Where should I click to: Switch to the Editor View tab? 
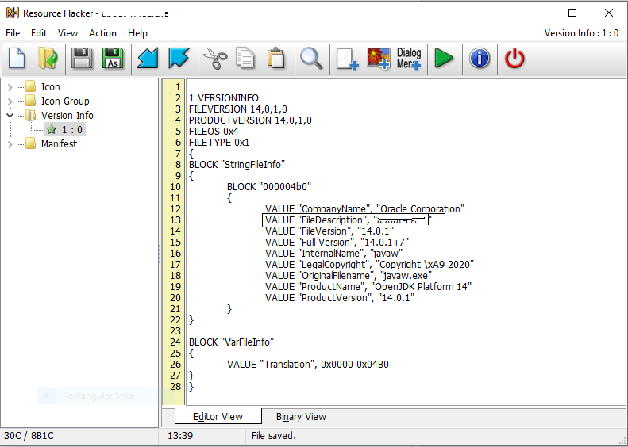pos(218,417)
